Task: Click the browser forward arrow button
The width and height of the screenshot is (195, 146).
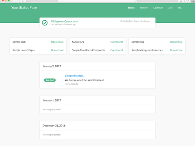Action: 17,1
